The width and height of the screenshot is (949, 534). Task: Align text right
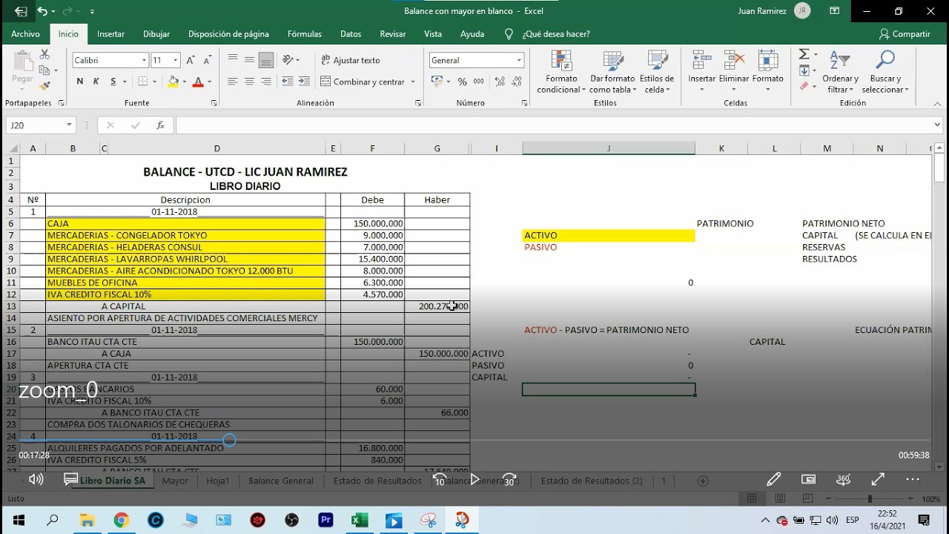pyautogui.click(x=266, y=82)
